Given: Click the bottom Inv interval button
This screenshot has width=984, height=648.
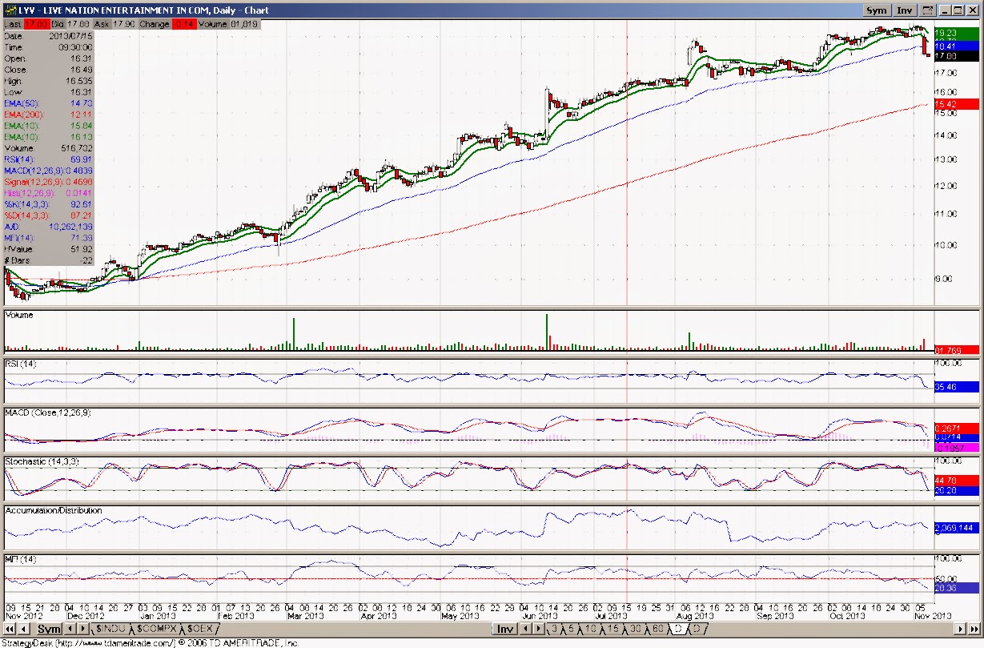Looking at the screenshot, I should 505,630.
